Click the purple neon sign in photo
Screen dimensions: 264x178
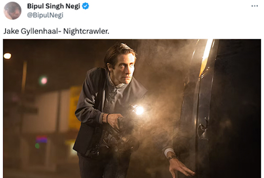pyautogui.click(x=41, y=140)
